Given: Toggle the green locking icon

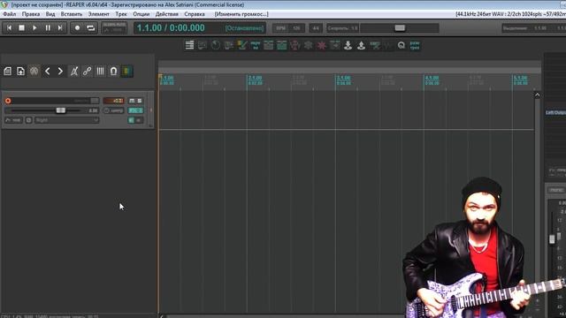Looking at the screenshot, I should (126, 72).
